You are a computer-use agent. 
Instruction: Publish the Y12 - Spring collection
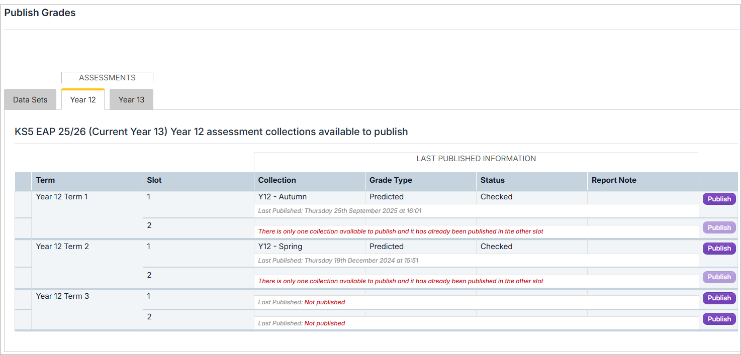(x=719, y=248)
